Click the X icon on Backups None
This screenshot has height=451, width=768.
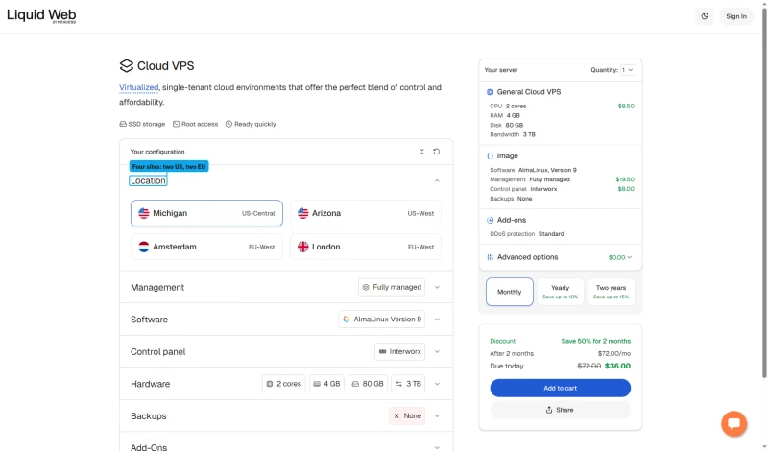(x=396, y=416)
